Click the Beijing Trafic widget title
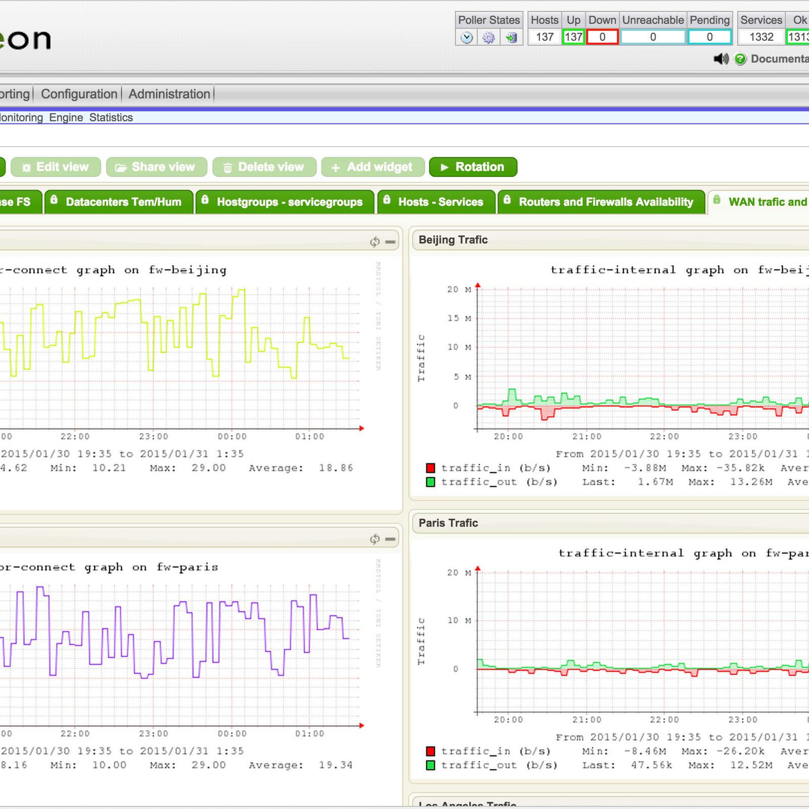This screenshot has width=809, height=809. 453,240
